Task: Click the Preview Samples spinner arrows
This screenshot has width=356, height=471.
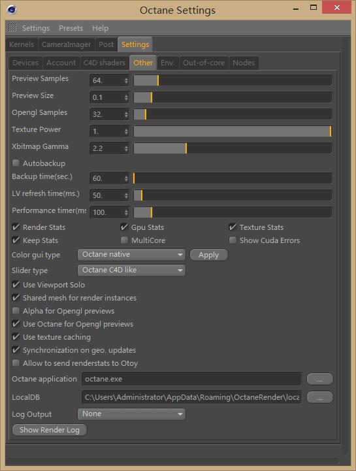Action: coord(126,80)
